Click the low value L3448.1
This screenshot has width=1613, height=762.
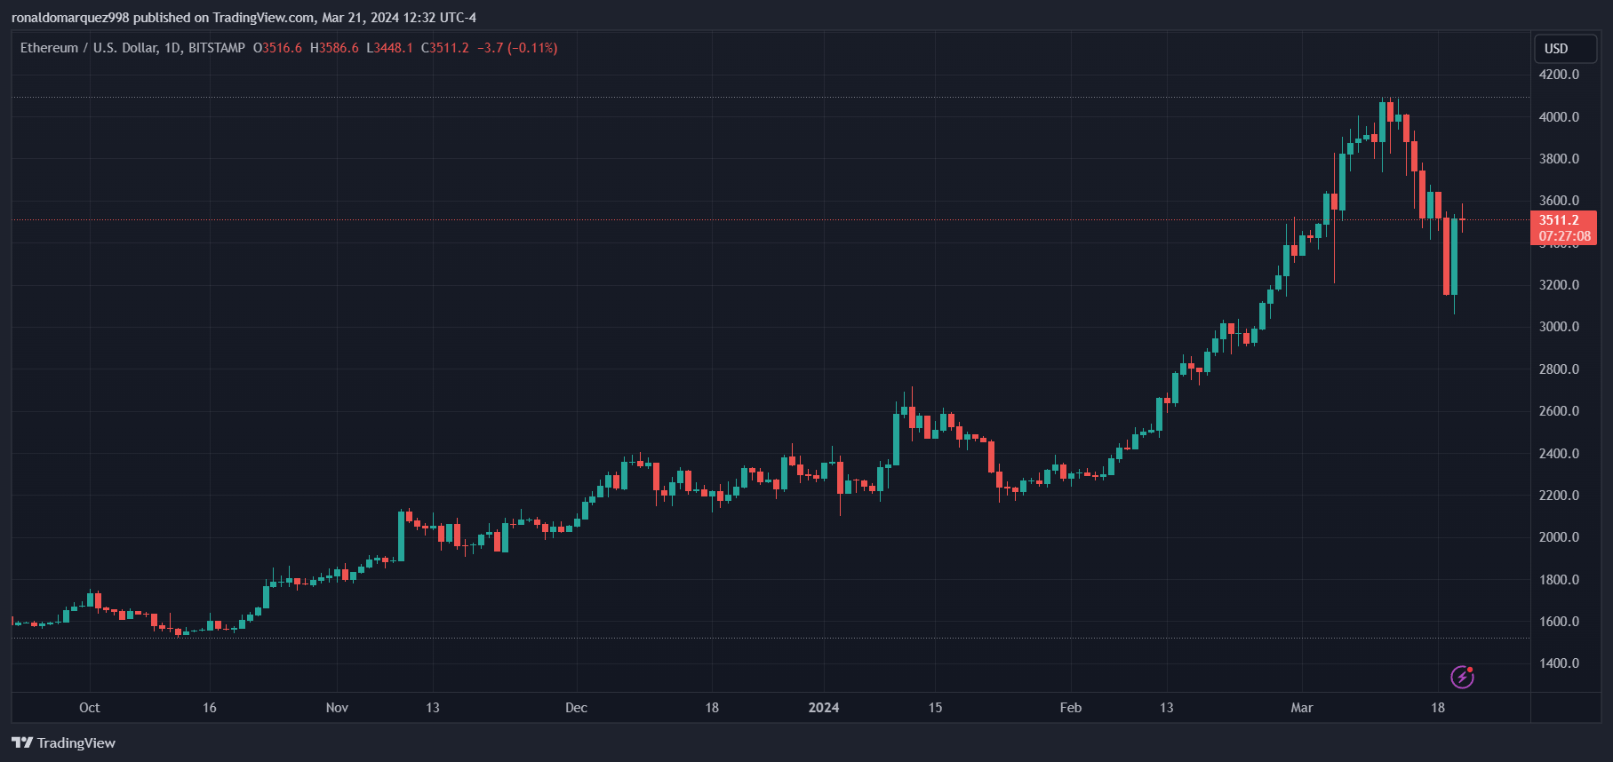(390, 48)
